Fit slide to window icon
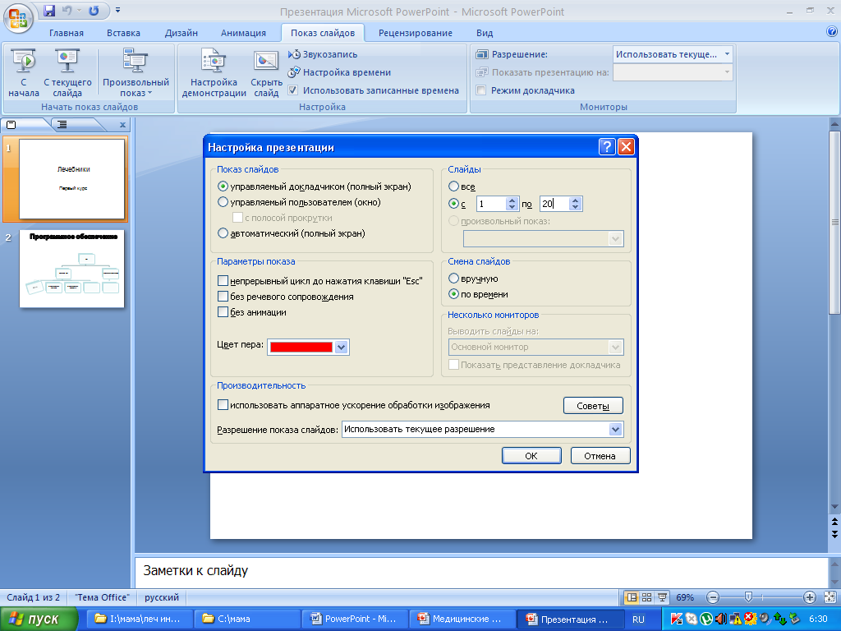The height and width of the screenshot is (631, 841). pyautogui.click(x=830, y=597)
